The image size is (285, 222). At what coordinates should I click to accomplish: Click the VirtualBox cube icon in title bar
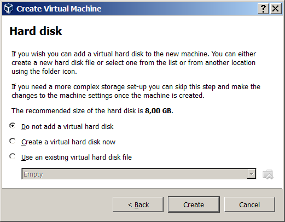point(9,9)
